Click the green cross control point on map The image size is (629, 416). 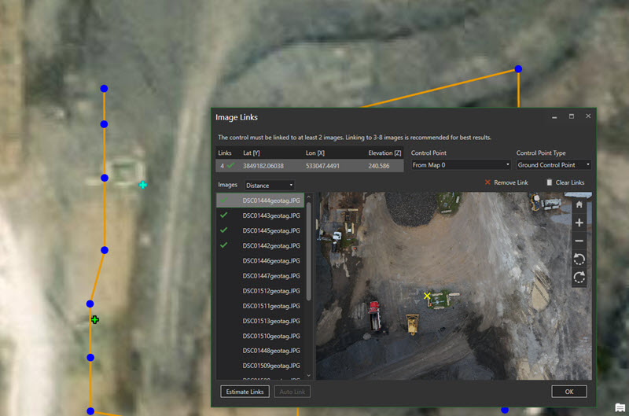click(x=94, y=320)
